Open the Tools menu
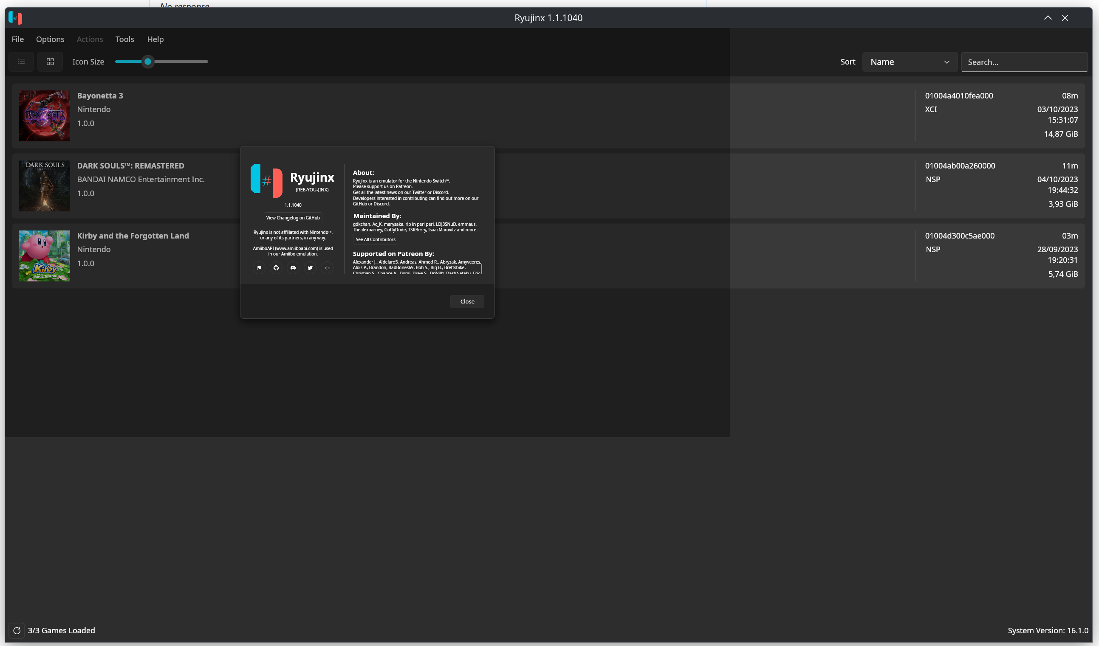Viewport: 1099px width, 646px height. click(125, 39)
